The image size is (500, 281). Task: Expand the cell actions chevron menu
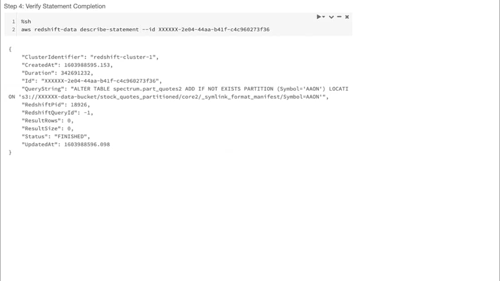[x=331, y=17]
